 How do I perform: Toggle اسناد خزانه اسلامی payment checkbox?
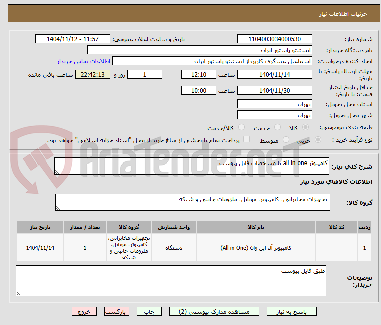tap(246, 139)
